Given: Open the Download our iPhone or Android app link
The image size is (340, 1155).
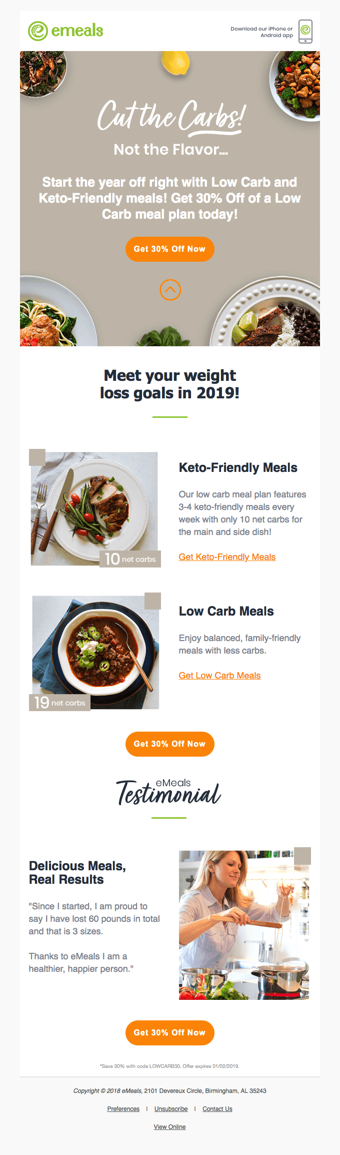Looking at the screenshot, I should (x=261, y=32).
